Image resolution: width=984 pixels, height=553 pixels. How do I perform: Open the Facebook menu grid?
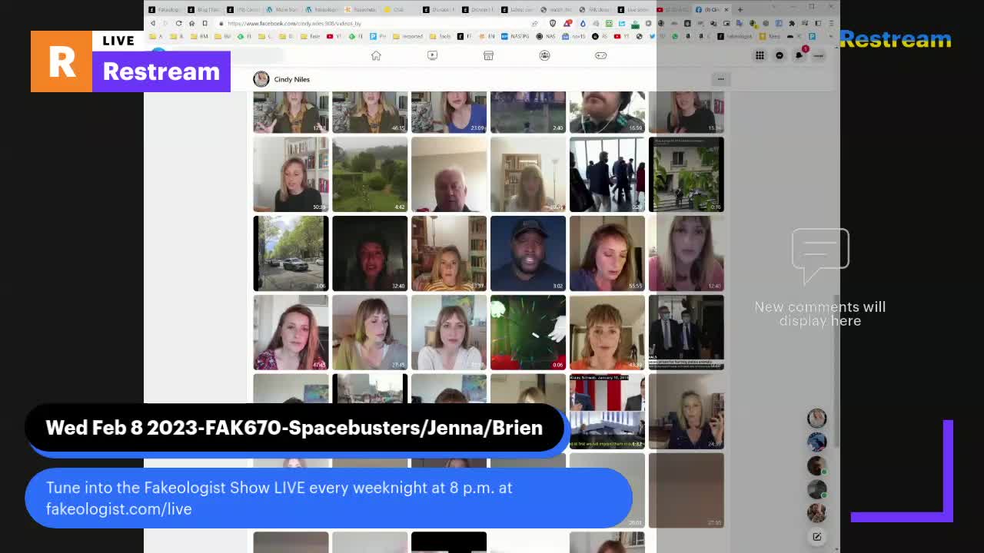click(760, 55)
